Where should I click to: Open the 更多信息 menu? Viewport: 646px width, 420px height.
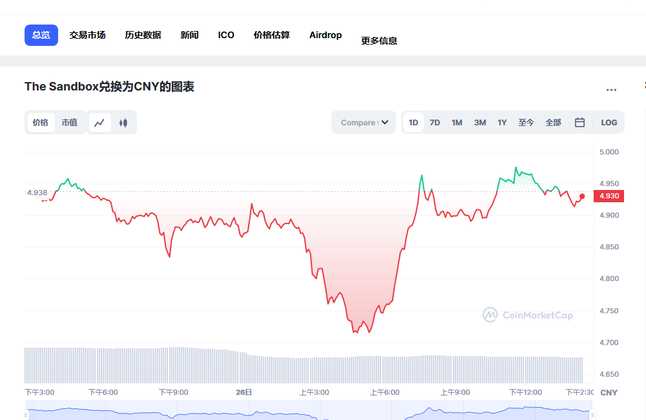pyautogui.click(x=379, y=41)
